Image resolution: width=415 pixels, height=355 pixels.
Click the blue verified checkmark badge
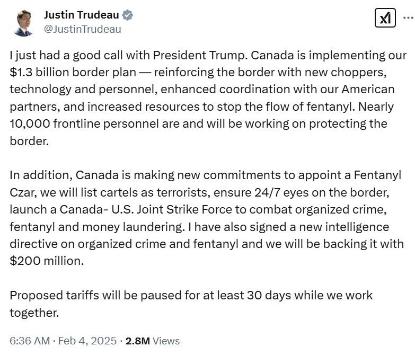(127, 15)
